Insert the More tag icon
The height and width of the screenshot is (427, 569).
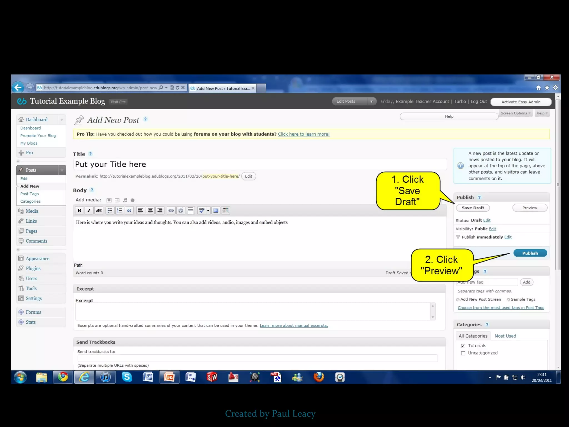pyautogui.click(x=191, y=210)
